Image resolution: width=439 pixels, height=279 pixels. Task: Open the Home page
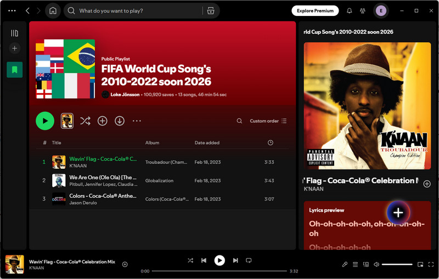53,10
